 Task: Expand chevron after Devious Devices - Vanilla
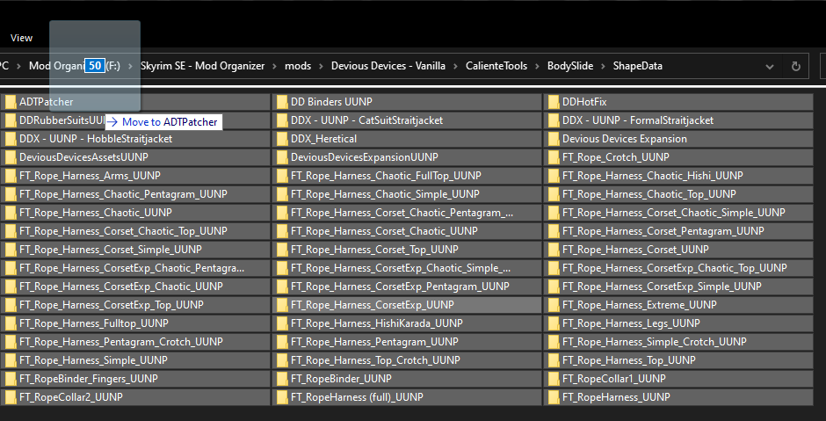point(455,67)
